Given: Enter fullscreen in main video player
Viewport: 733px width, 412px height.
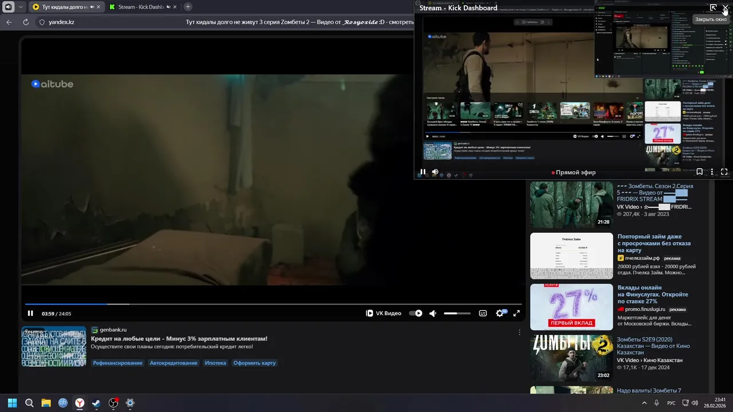Looking at the screenshot, I should (517, 313).
